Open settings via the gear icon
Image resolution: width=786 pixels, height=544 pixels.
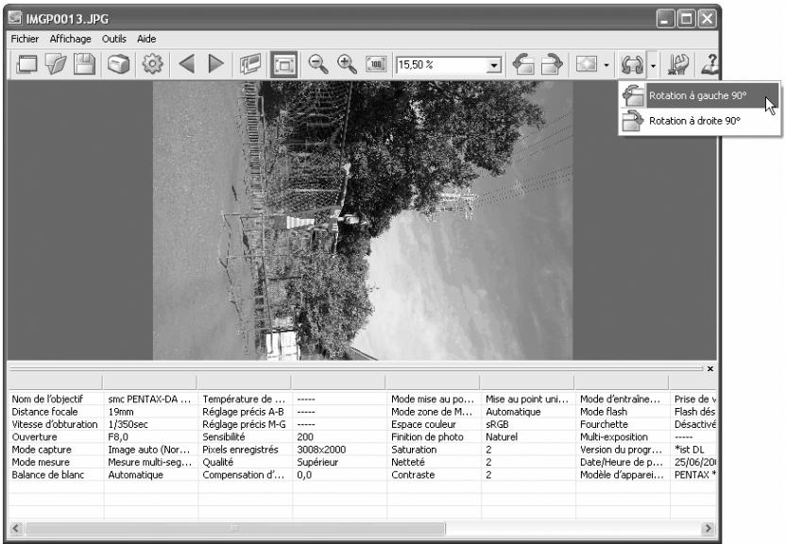point(152,64)
